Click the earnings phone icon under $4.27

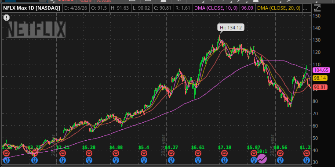coord(171,153)
